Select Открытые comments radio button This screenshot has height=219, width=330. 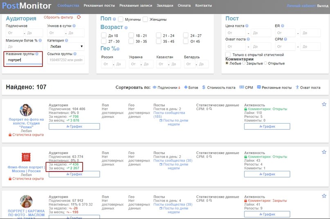click(265, 63)
